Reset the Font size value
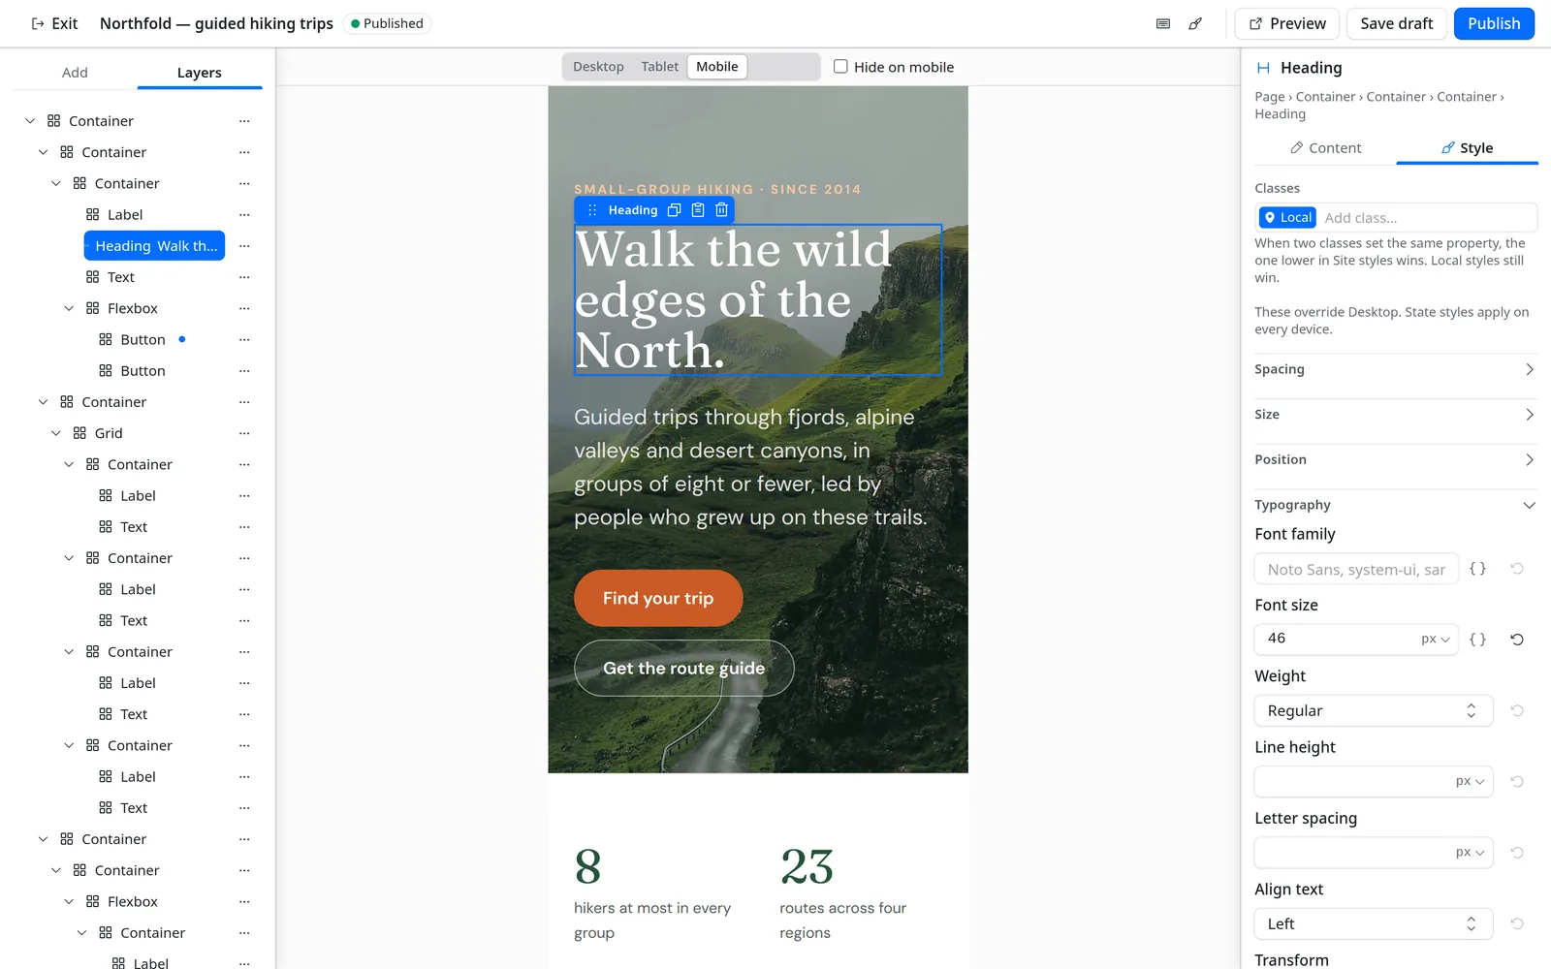The width and height of the screenshot is (1551, 969). pyautogui.click(x=1517, y=640)
